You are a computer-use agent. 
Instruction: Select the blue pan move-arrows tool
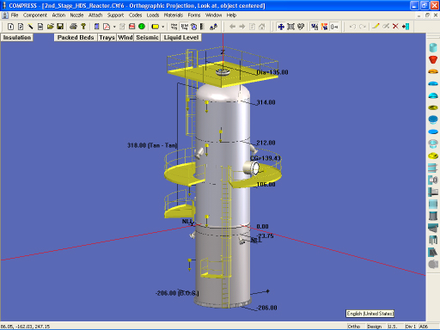pyautogui.click(x=281, y=27)
